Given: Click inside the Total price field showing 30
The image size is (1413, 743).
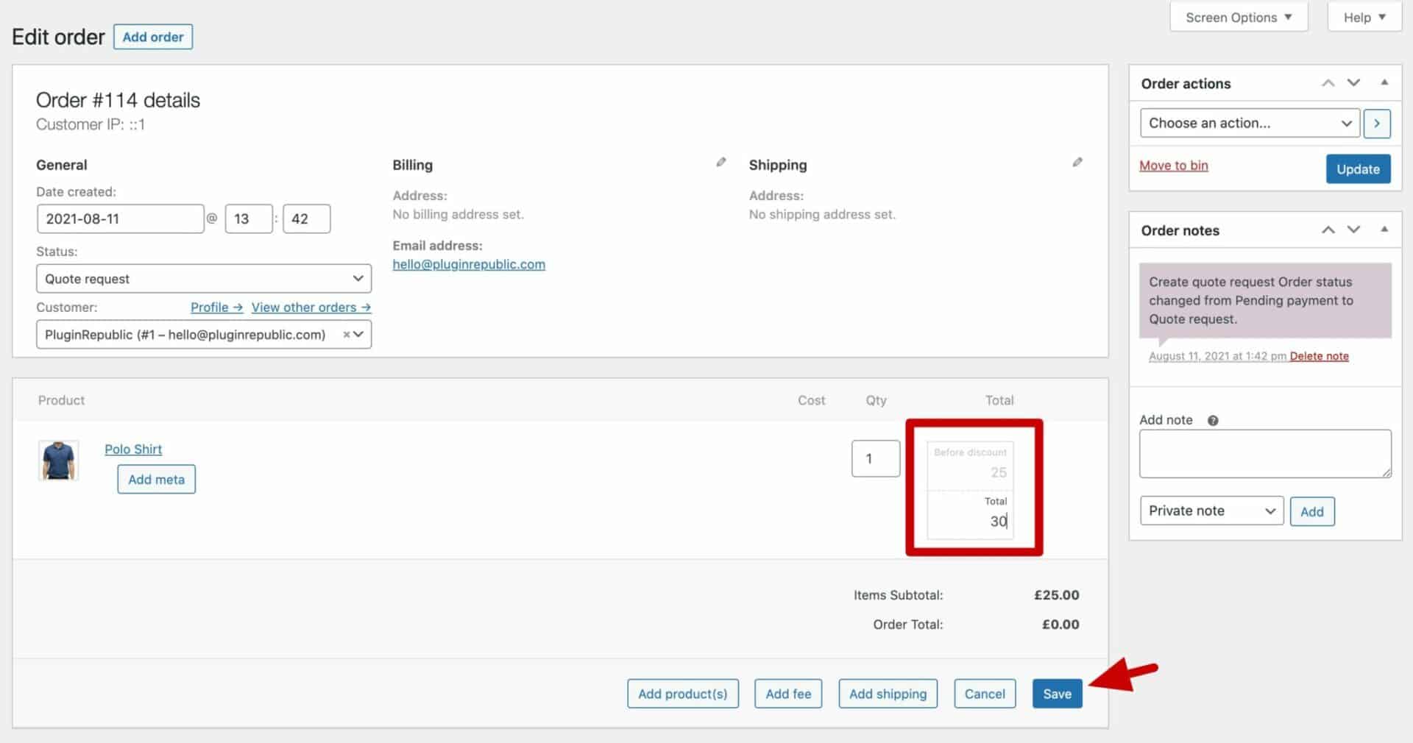Looking at the screenshot, I should click(970, 521).
